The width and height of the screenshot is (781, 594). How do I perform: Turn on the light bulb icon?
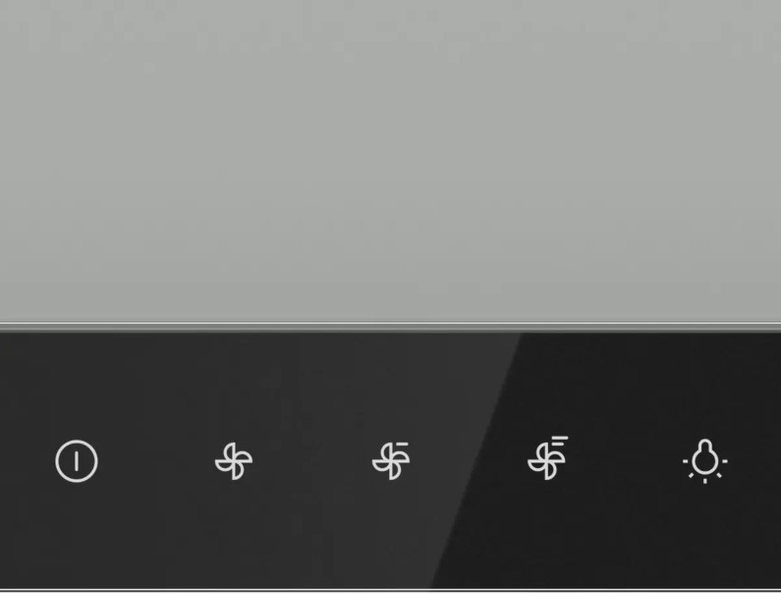[704, 461]
